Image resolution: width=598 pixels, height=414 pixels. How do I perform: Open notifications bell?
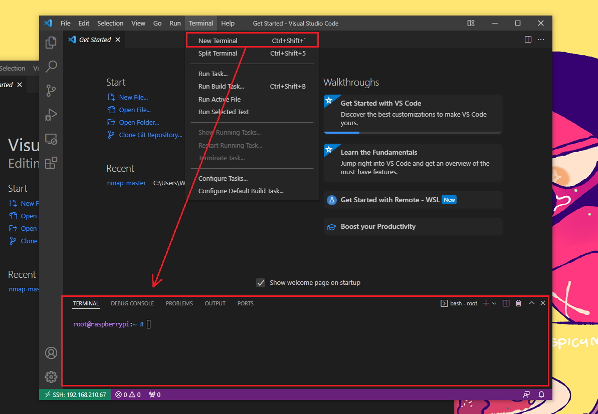(x=541, y=394)
